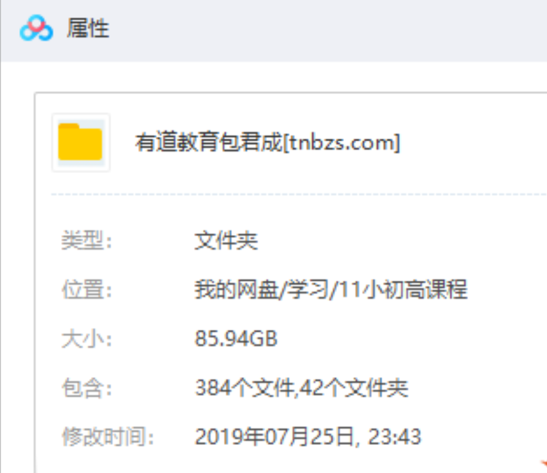
Task: Click the 文件夹 type value
Action: tap(226, 240)
